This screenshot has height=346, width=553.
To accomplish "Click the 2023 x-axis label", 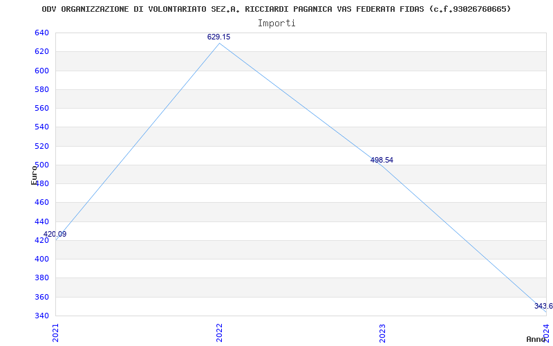I will tap(383, 333).
